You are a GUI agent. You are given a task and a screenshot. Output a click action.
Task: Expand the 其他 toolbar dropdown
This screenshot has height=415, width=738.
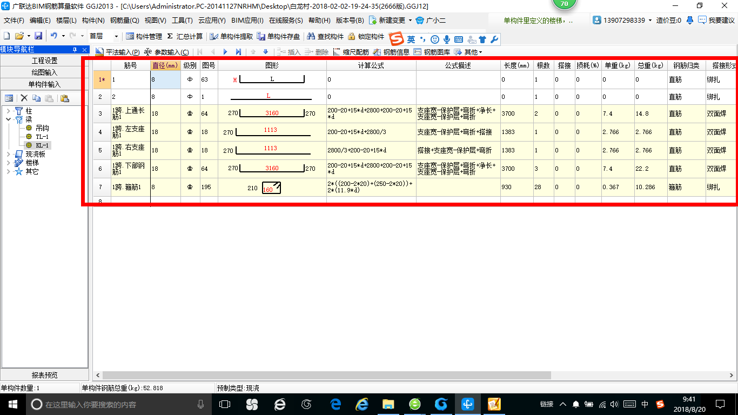(468, 52)
